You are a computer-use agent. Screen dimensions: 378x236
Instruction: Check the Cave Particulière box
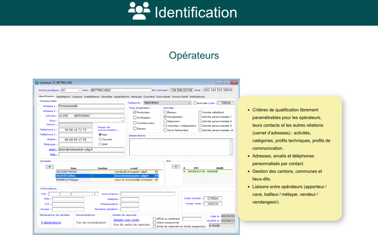tap(165, 130)
